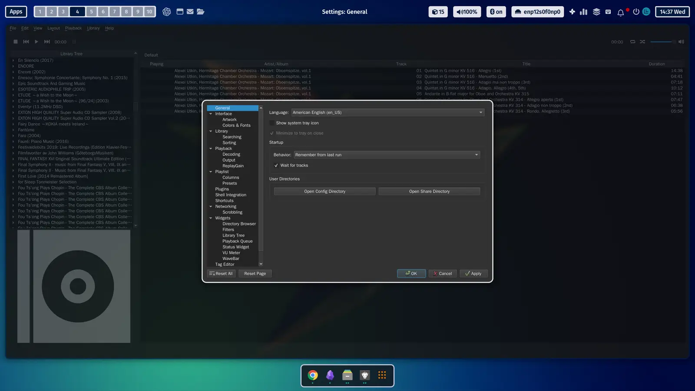Open the mail envelope icon in the top bar
The image size is (695, 391).
[x=190, y=12]
